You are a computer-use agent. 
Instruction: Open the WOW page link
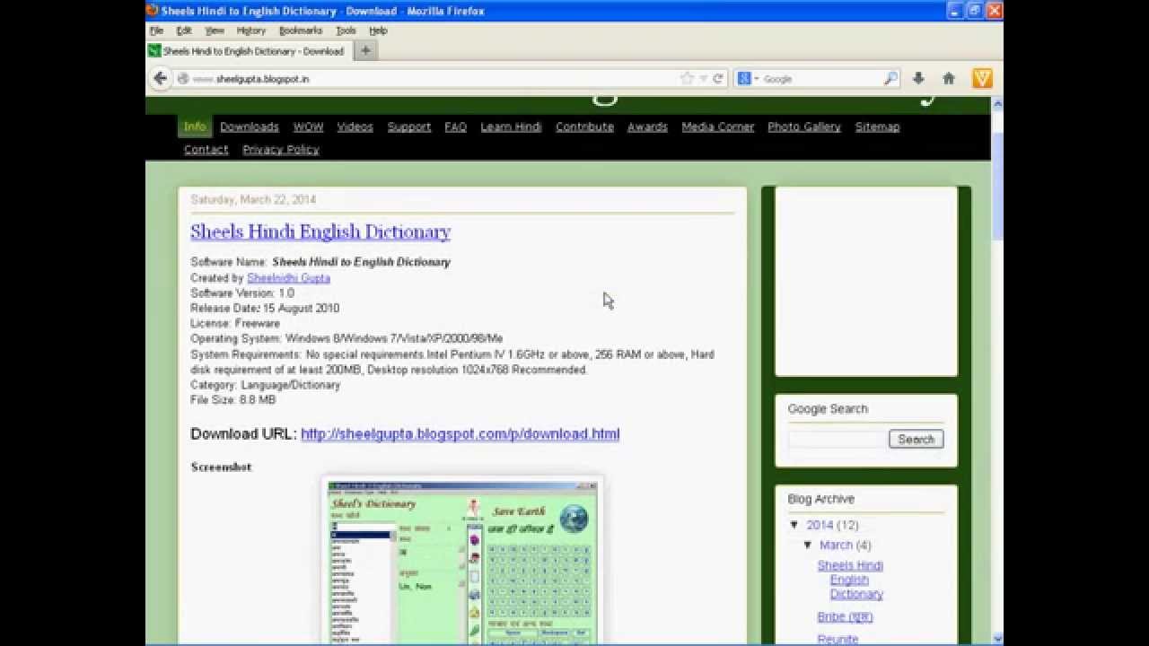(308, 127)
